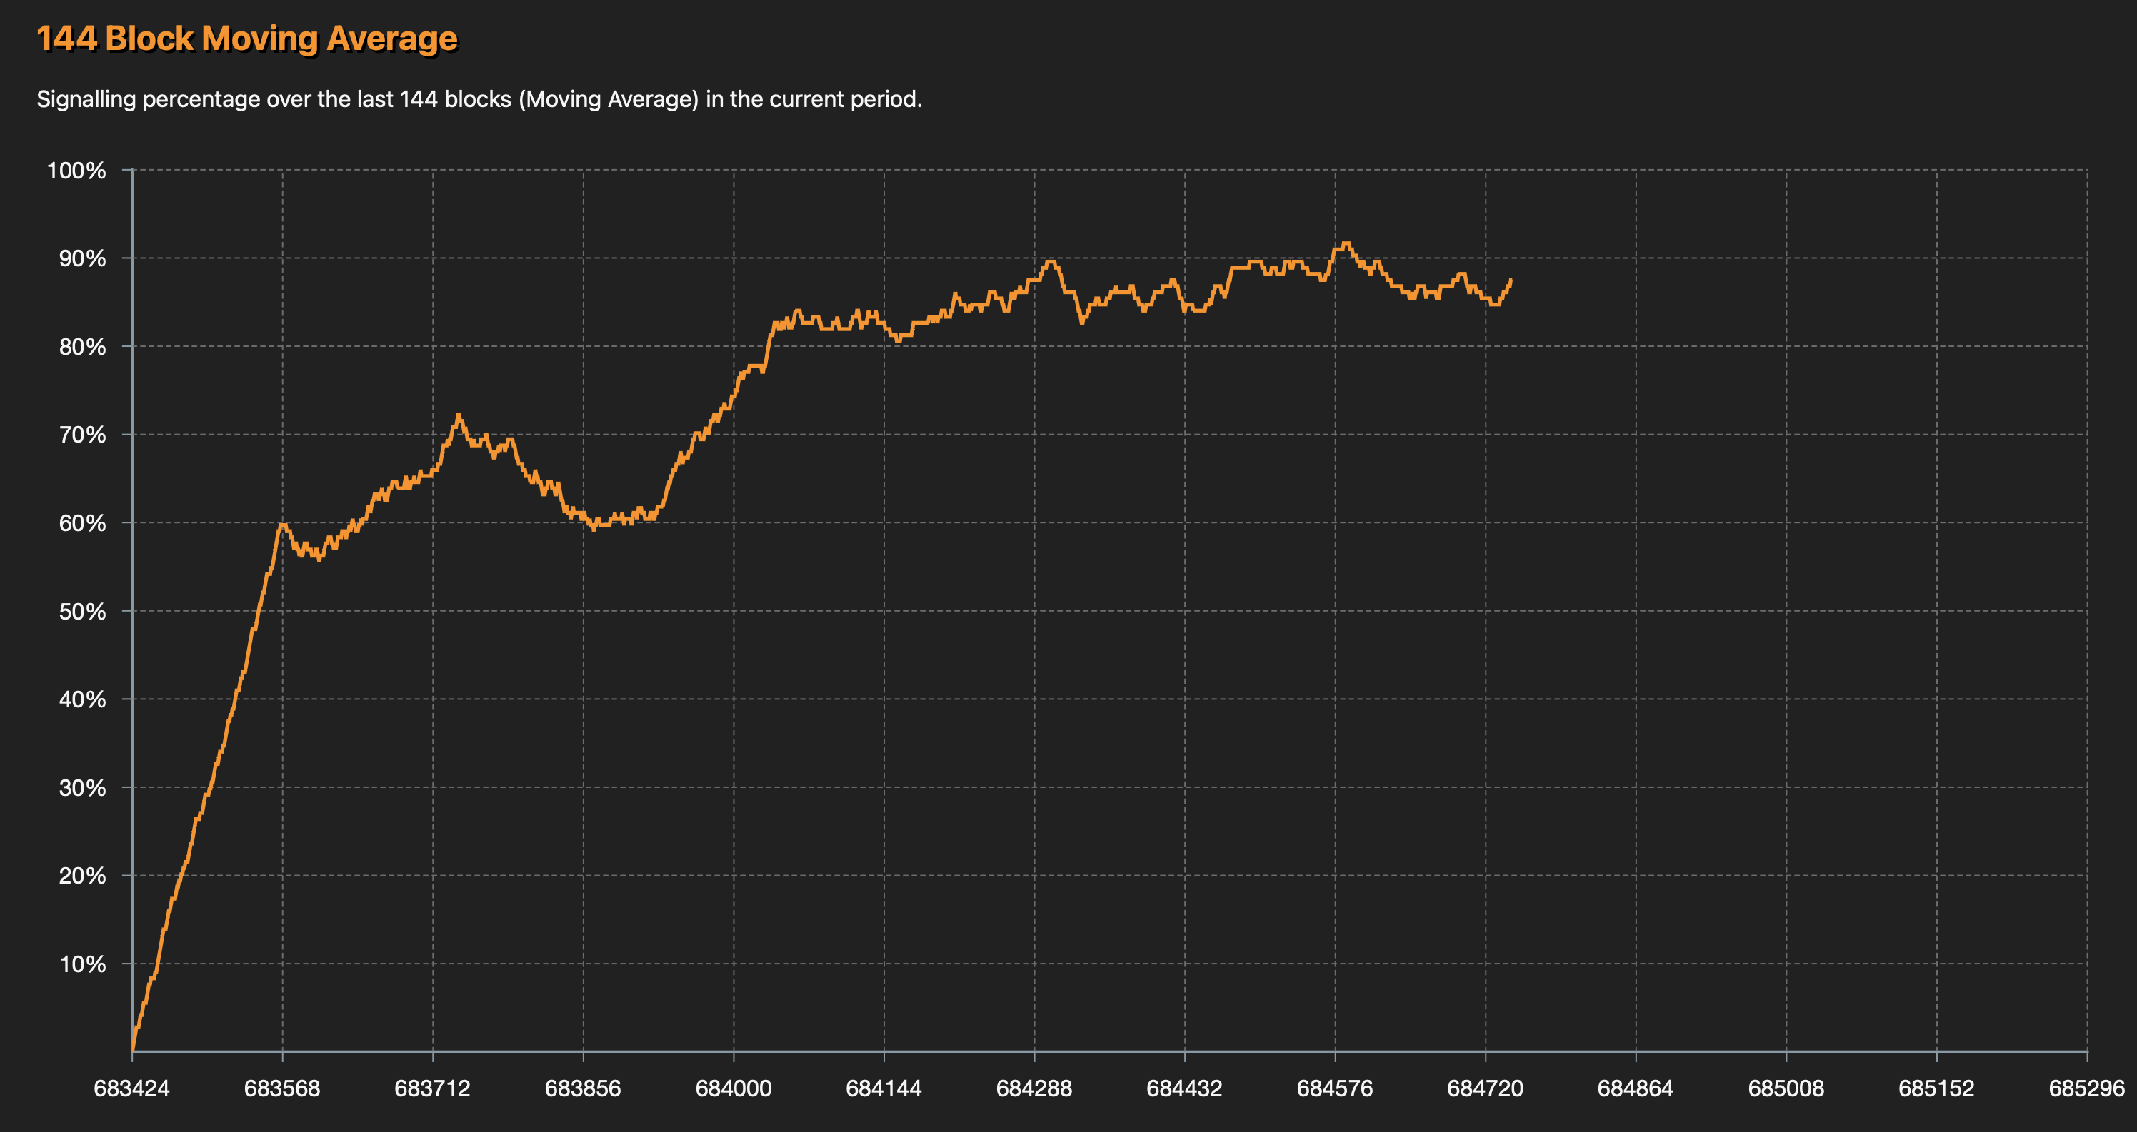Image resolution: width=2137 pixels, height=1132 pixels.
Task: Click the 70% y-axis label
Action: (x=82, y=435)
